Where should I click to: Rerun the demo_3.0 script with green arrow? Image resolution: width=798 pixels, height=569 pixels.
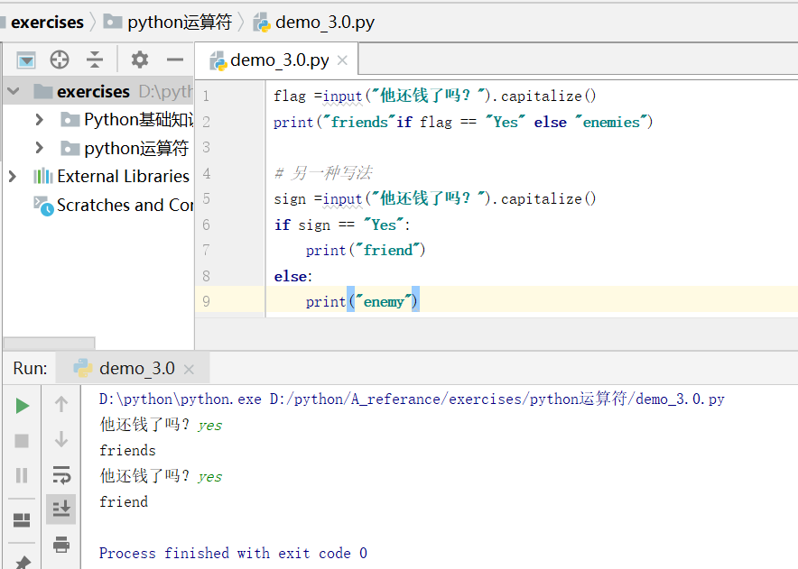pos(22,404)
